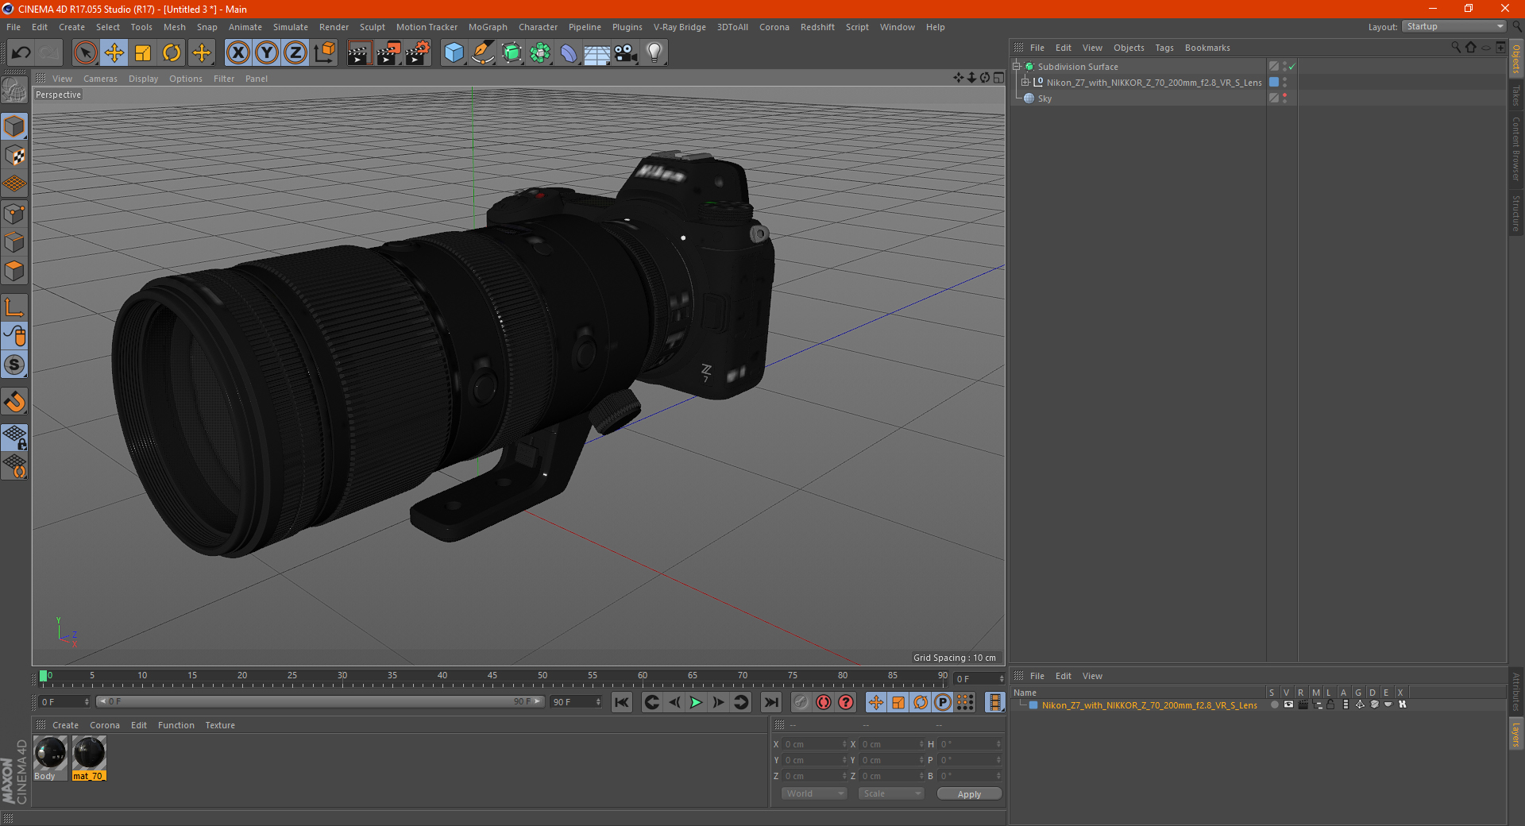Viewport: 1525px width, 826px height.
Task: Open Edit Render Settings icon
Action: point(418,53)
